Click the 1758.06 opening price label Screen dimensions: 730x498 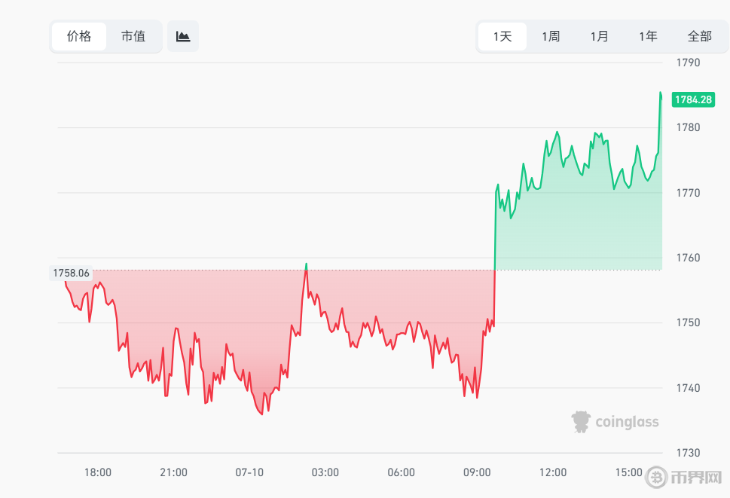(x=71, y=273)
